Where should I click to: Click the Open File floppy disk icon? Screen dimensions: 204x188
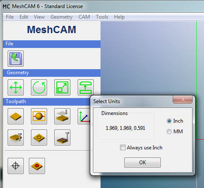pyautogui.click(x=16, y=59)
